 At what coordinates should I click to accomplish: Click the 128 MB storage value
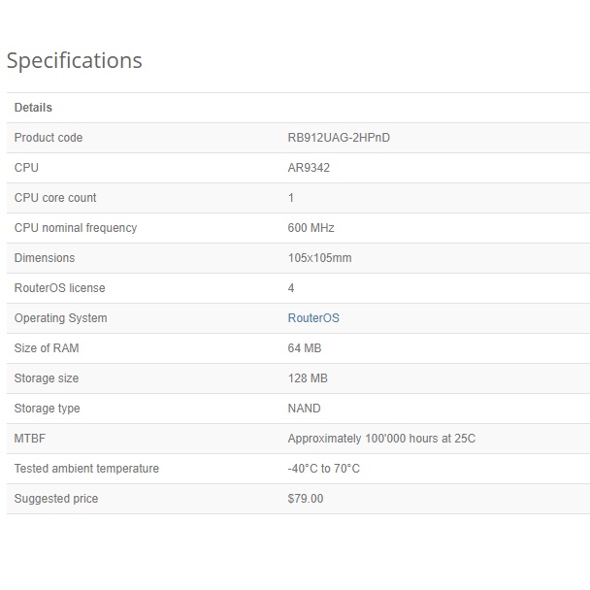click(x=308, y=378)
